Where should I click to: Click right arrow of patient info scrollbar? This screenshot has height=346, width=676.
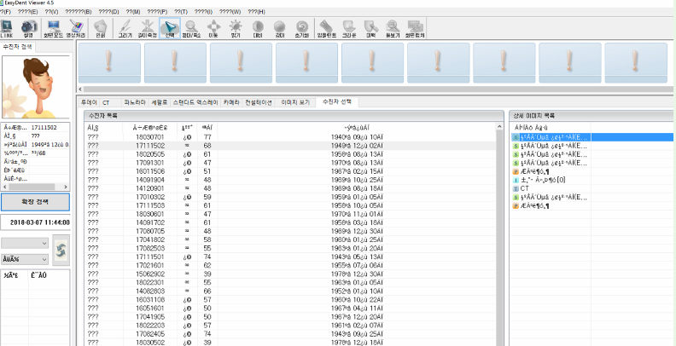pos(66,187)
